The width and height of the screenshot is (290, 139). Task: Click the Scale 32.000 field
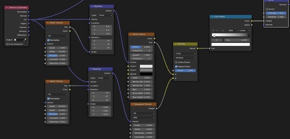(57, 107)
